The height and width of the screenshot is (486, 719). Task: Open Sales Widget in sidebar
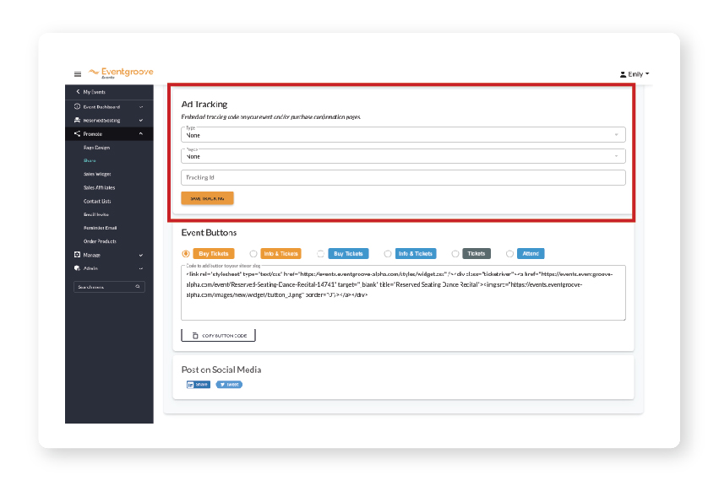click(97, 174)
